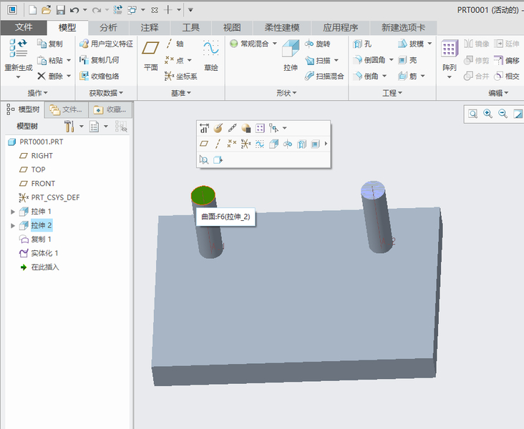Open the Sweep (扫描) dropdown arrow
This screenshot has width=524, height=429.
tap(336, 61)
